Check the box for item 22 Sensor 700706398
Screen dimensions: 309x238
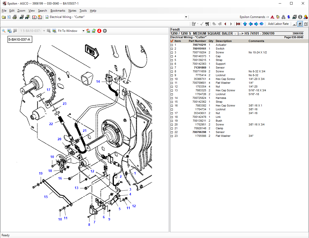click(x=172, y=132)
